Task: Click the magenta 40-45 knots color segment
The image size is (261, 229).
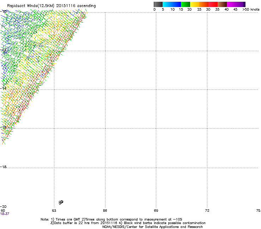Action: (x=231, y=4)
